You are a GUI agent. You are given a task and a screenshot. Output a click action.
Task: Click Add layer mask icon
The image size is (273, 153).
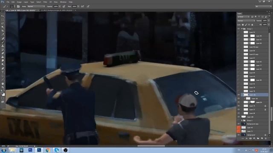[x=250, y=139]
